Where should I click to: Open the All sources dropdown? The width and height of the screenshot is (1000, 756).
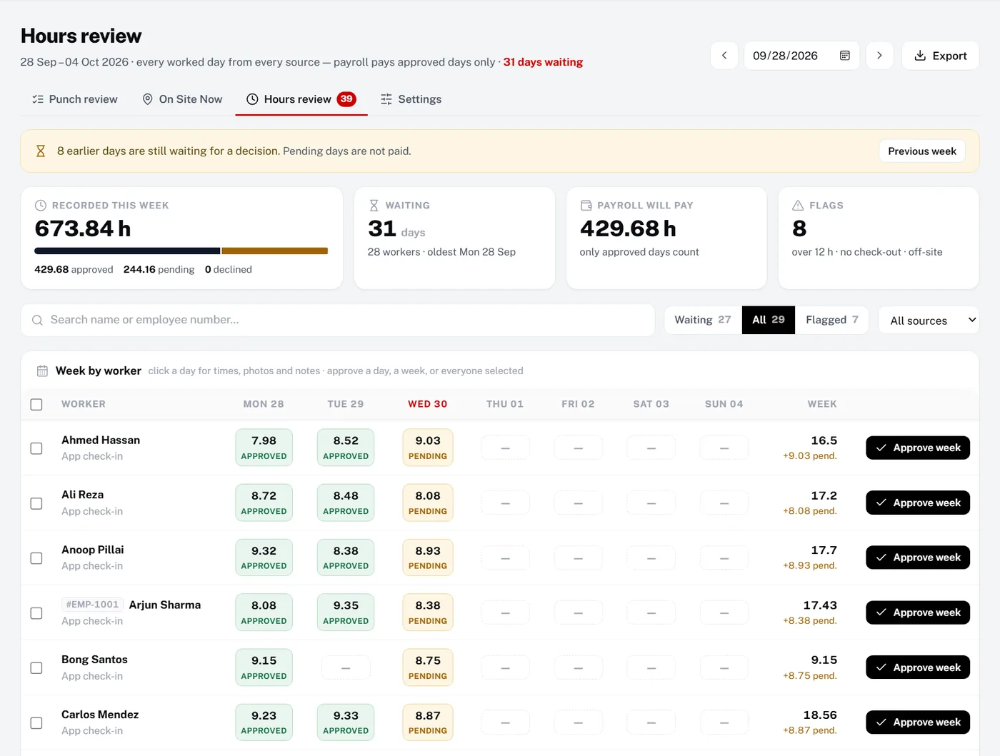pos(929,321)
